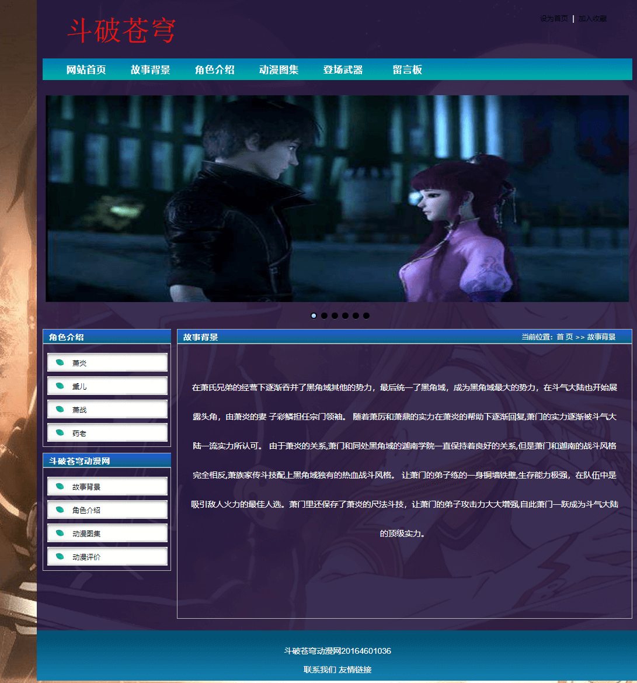
Task: Click the 友情链接 footer link
Action: tap(356, 670)
